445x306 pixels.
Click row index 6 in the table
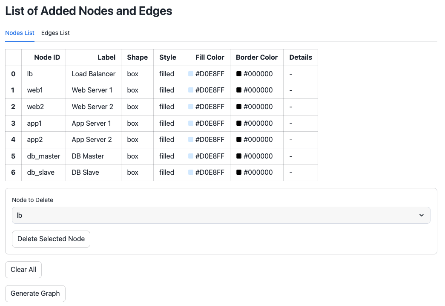(13, 173)
